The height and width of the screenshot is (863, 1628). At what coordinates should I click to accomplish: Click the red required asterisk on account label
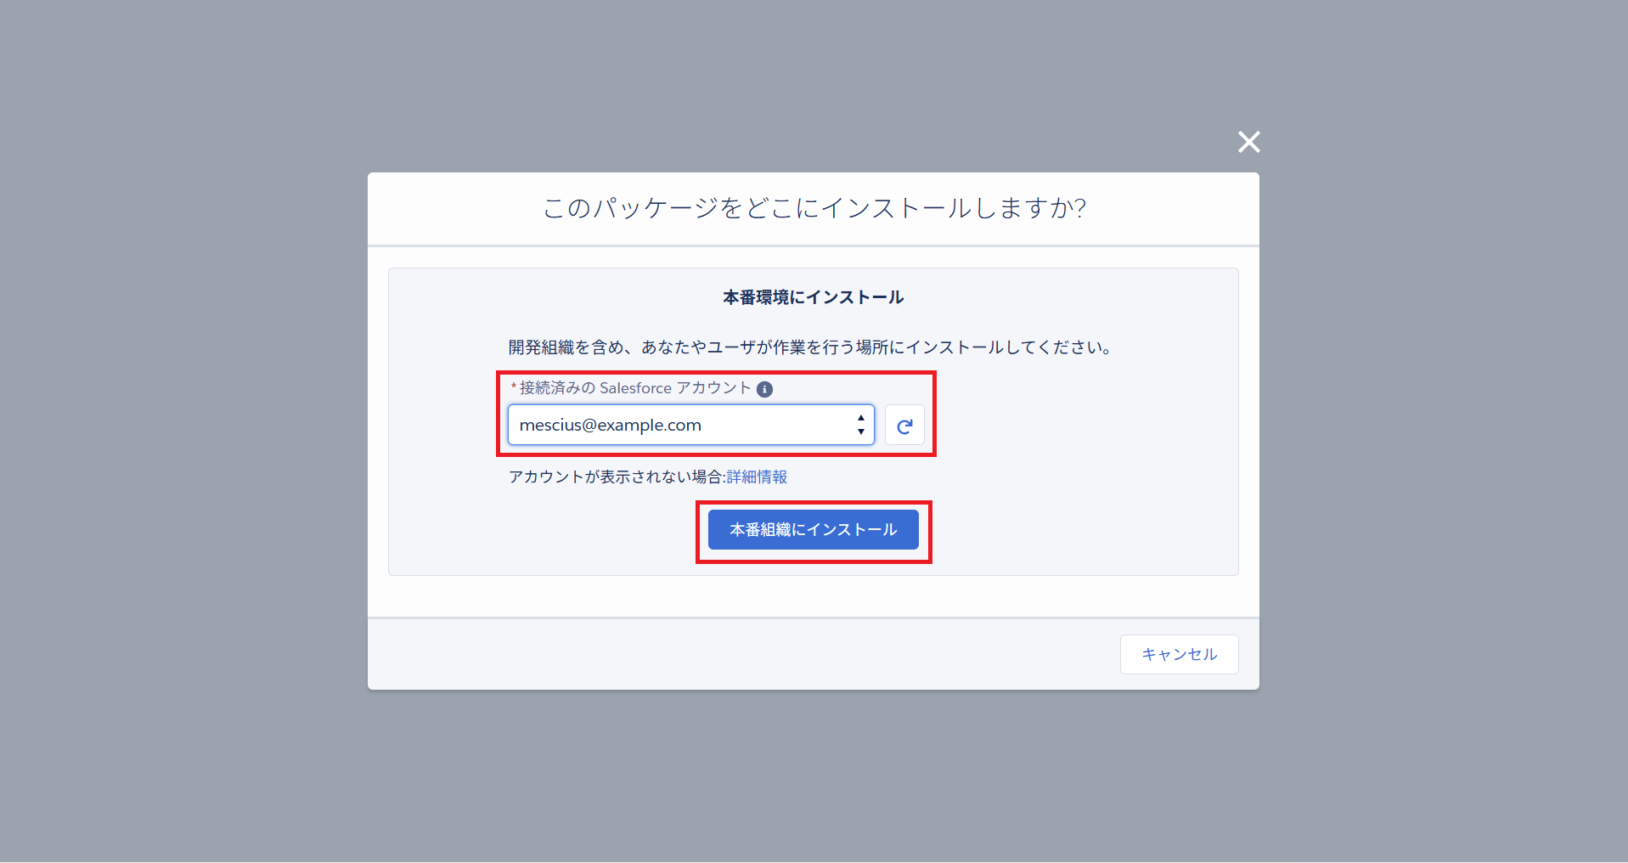(514, 387)
